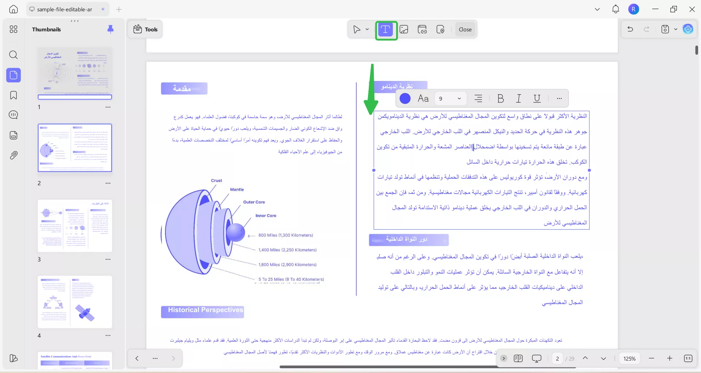Undo the last action
701x373 pixels.
point(630,29)
